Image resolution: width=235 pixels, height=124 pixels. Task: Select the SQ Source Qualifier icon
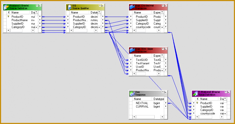pyautogui.click(x=70, y=7)
